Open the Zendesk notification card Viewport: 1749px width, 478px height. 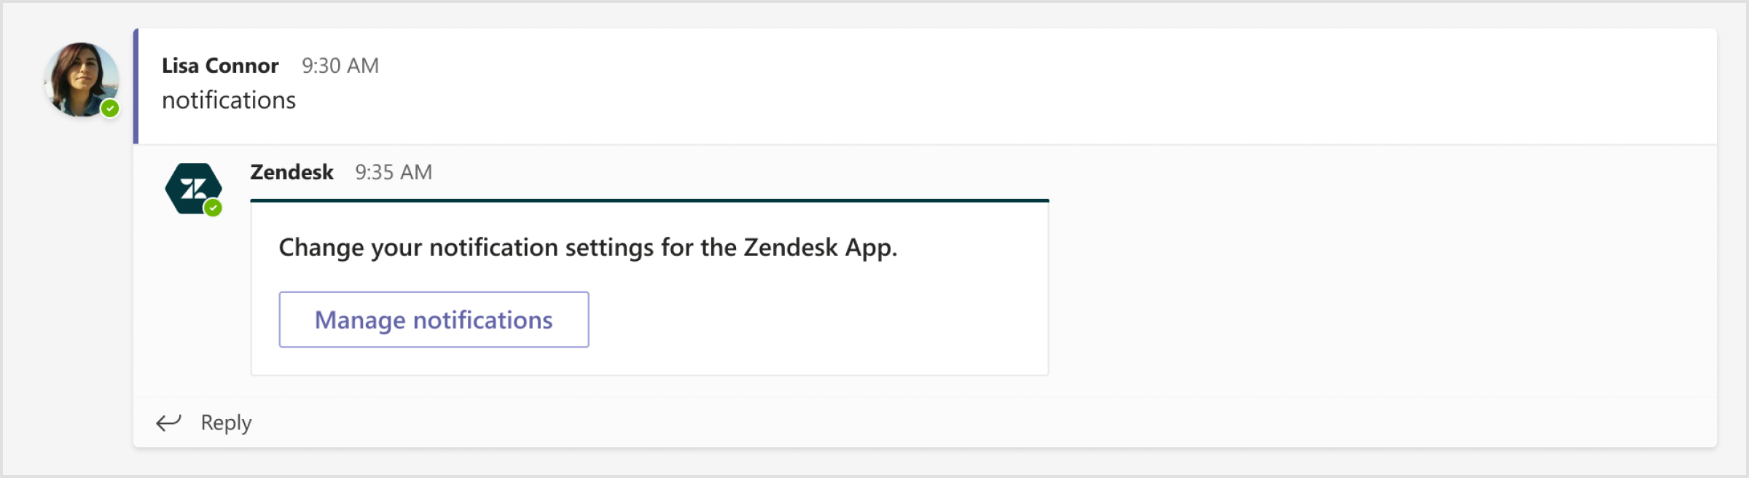649,288
